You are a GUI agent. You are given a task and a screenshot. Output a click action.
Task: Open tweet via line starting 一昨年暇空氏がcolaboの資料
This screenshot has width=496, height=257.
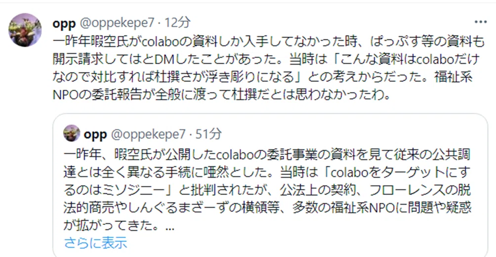[x=268, y=41]
